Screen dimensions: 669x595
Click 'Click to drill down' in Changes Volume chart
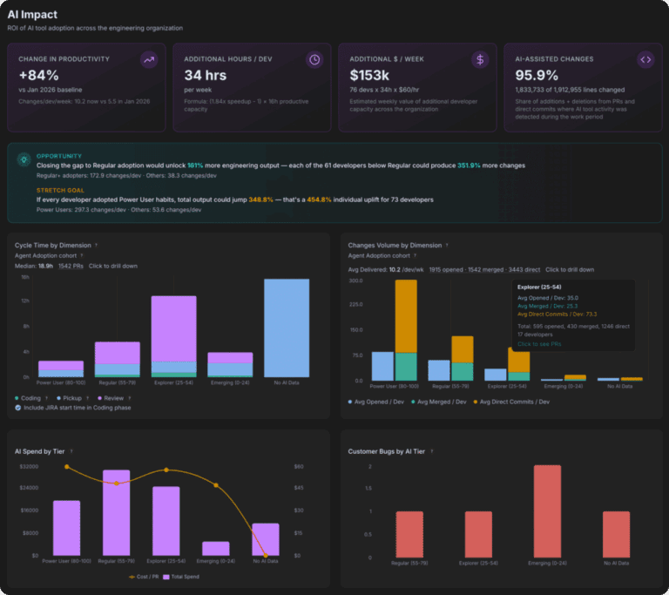click(570, 270)
